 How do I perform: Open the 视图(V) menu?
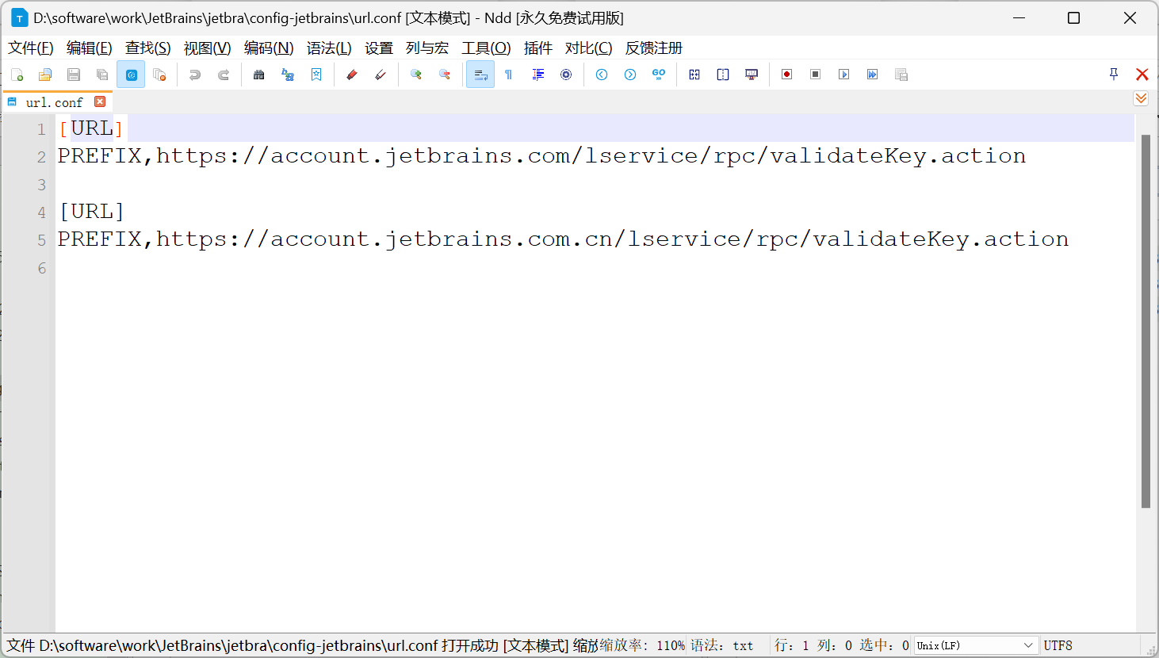click(x=208, y=48)
